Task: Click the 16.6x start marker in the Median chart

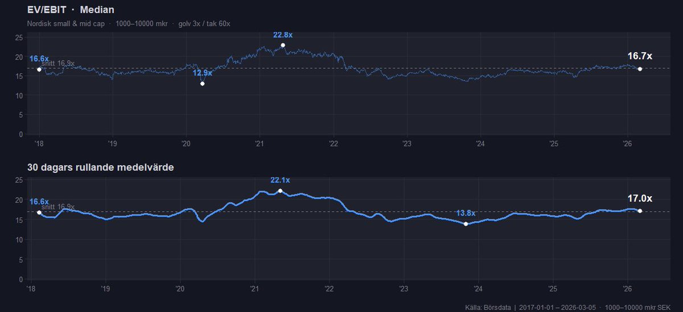Action: pos(39,69)
